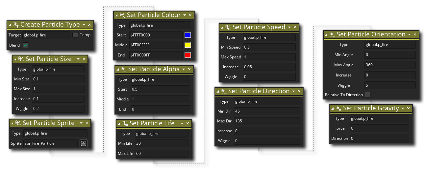Close the Create Particle Type node
Screen dimensions: 426x170
click(89, 25)
